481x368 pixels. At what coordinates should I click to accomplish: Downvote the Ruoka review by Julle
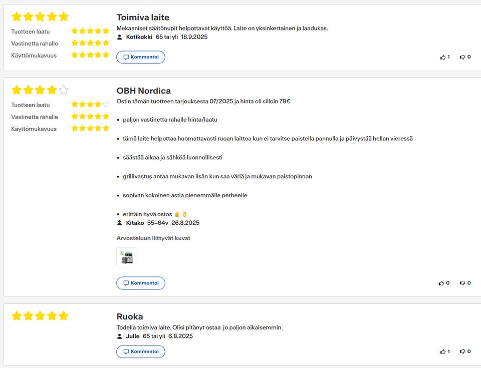462,351
